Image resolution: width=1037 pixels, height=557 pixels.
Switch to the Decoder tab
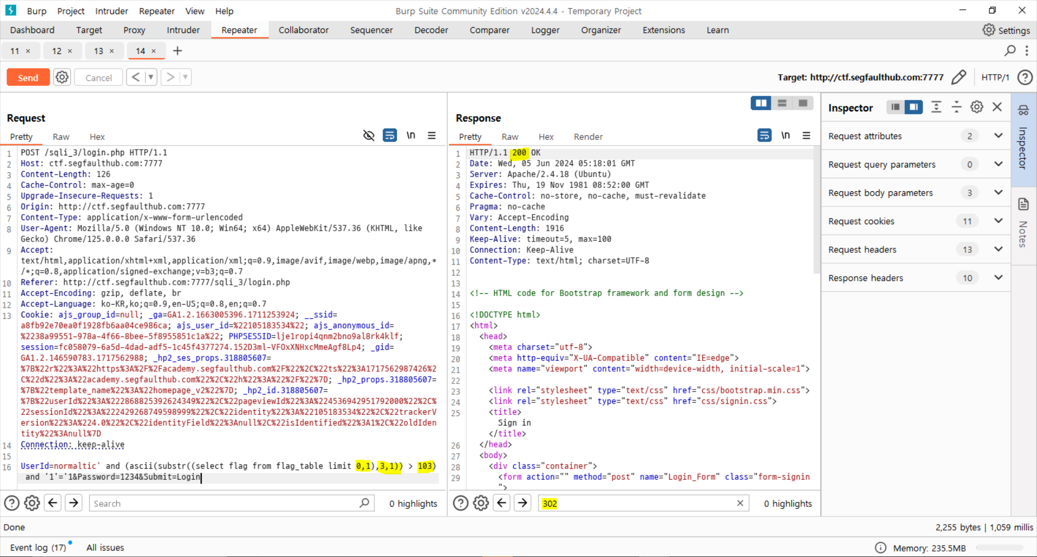click(431, 30)
